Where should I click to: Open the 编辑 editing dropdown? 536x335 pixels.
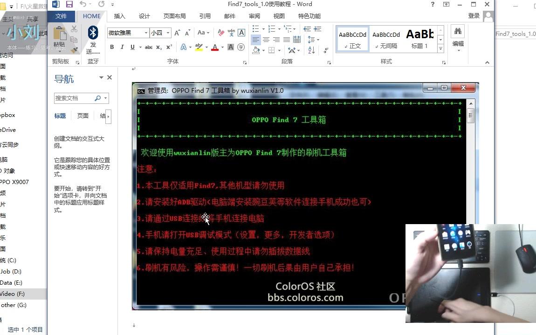pyautogui.click(x=458, y=40)
